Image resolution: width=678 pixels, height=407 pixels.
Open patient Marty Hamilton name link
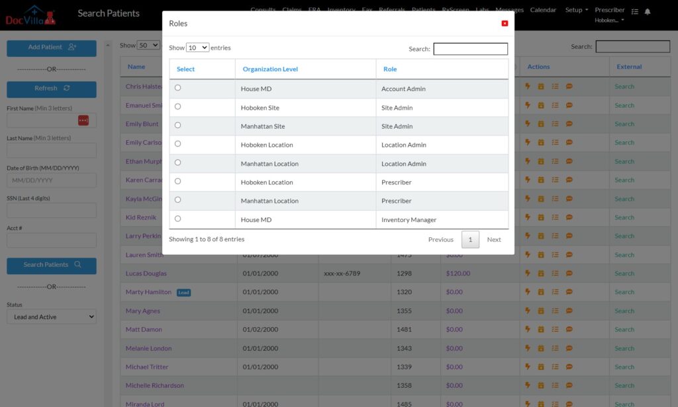148,292
